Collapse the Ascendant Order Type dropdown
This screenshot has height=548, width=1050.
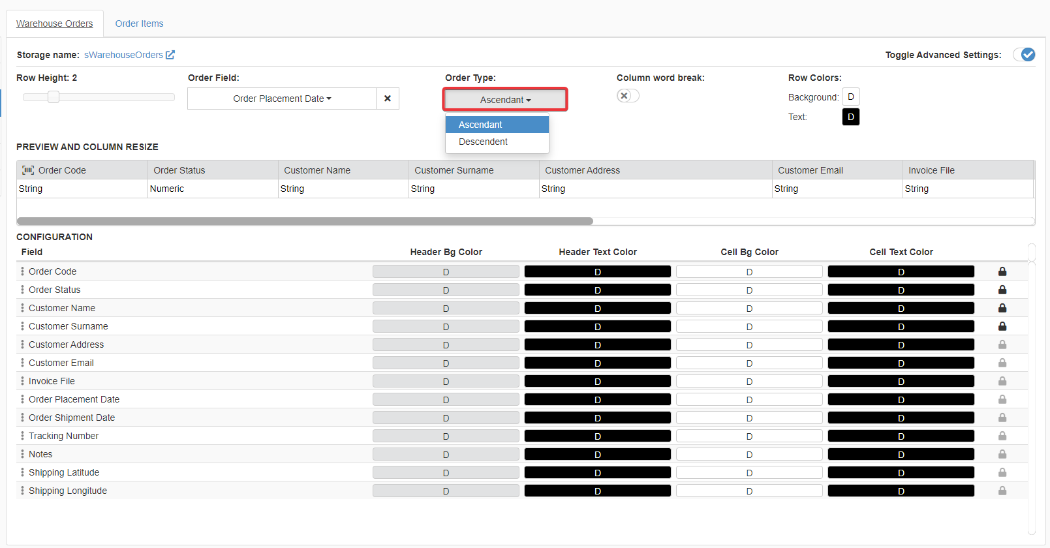point(505,100)
